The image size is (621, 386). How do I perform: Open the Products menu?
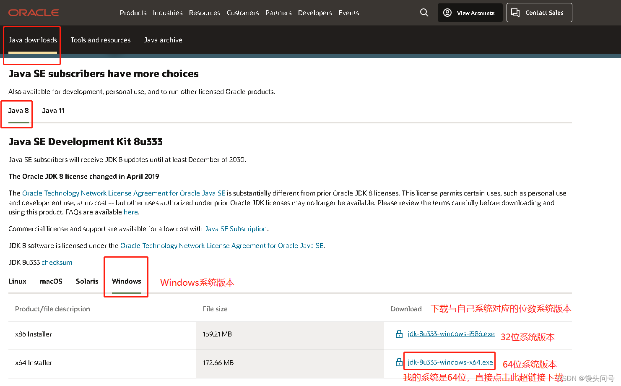pos(133,13)
